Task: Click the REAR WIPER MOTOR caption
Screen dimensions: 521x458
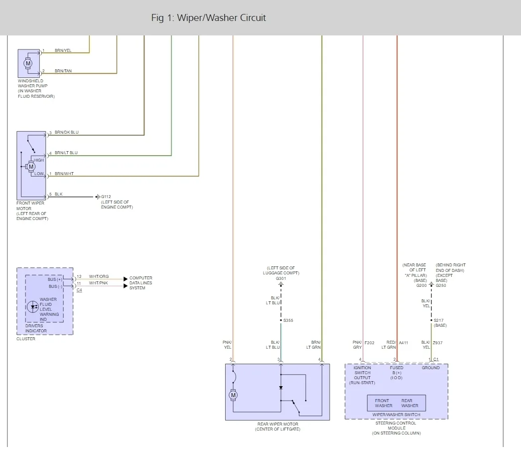Action: (x=277, y=427)
